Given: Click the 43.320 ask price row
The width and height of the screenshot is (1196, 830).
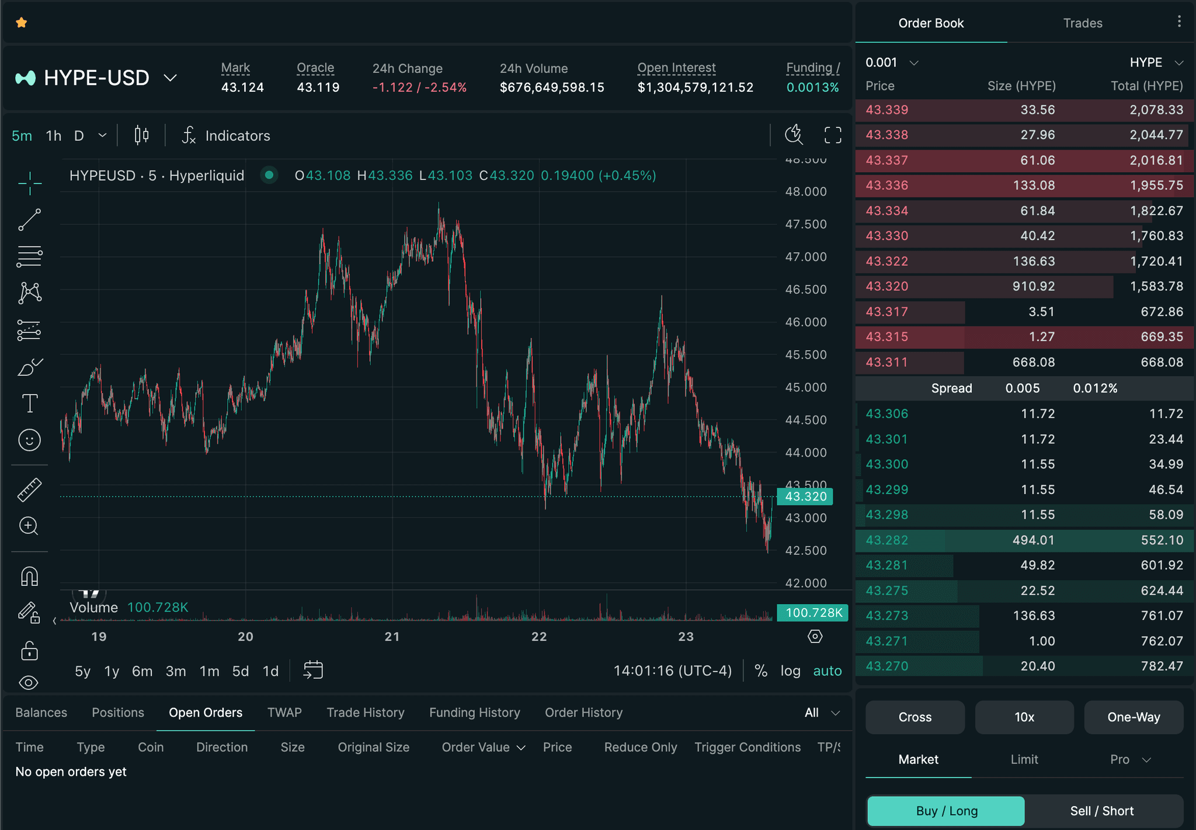Looking at the screenshot, I should (x=1024, y=286).
